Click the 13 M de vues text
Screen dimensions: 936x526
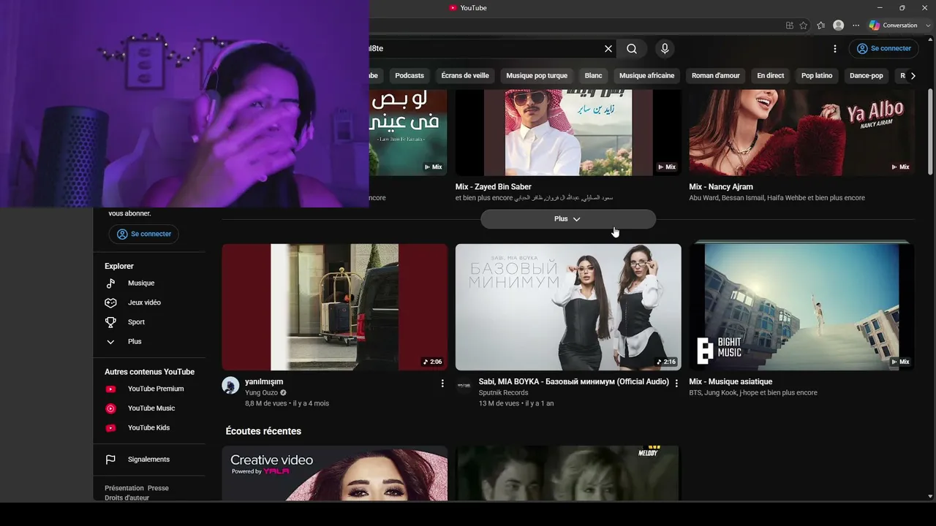pyautogui.click(x=499, y=403)
